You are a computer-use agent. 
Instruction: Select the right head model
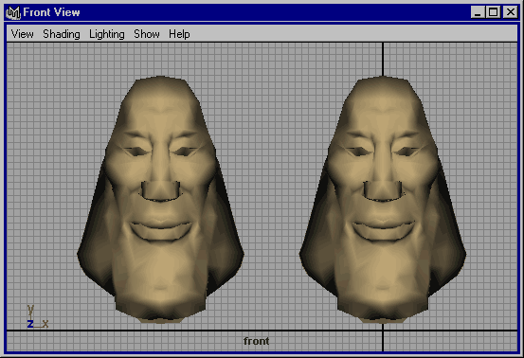coord(383,200)
